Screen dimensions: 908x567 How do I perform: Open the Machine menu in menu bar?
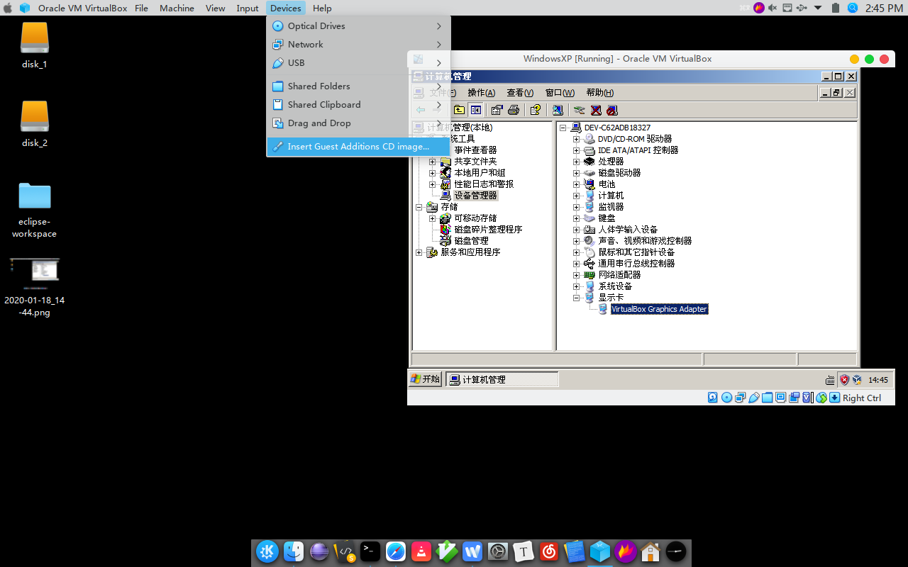[x=177, y=8]
